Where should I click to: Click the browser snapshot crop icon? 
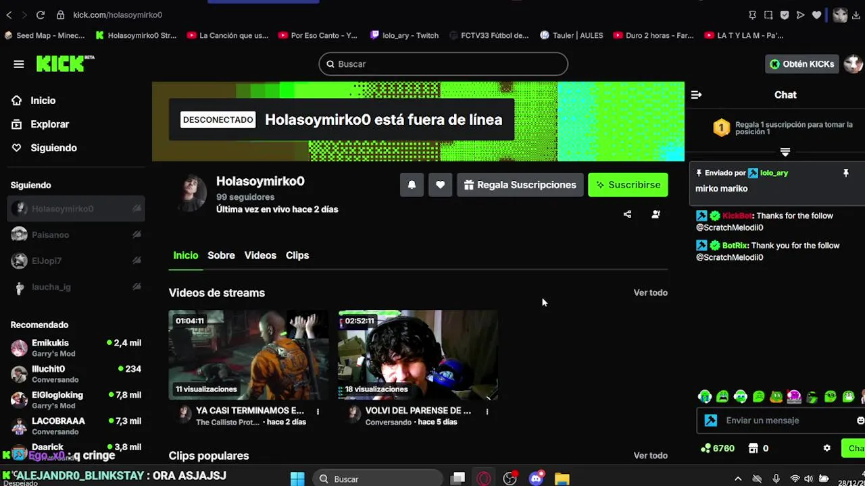pyautogui.click(x=768, y=15)
